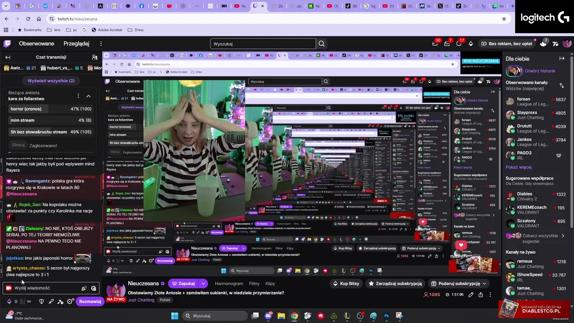Click the search magnifier button
Screen dimensions: 574x323
[322, 44]
